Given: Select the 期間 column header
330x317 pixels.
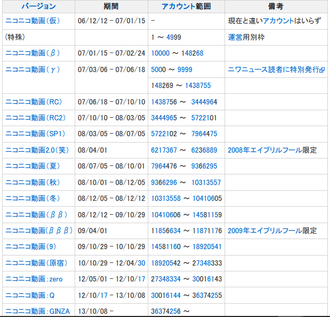Looking at the screenshot, I should (111, 6).
